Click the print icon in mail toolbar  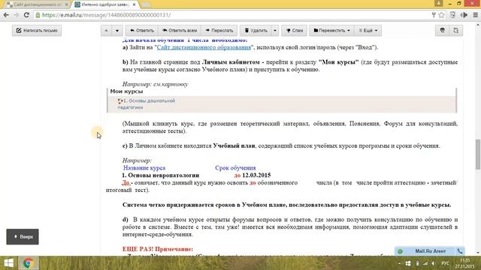click(442, 31)
